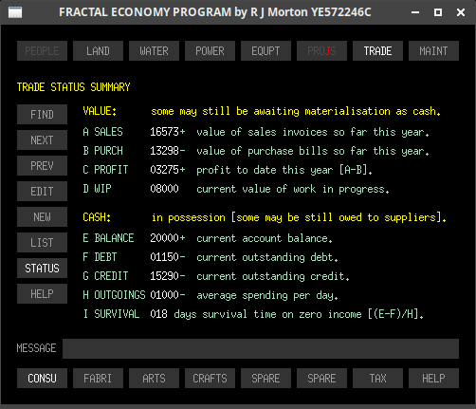Show the STATUS summary
The image size is (476, 409).
click(x=42, y=269)
